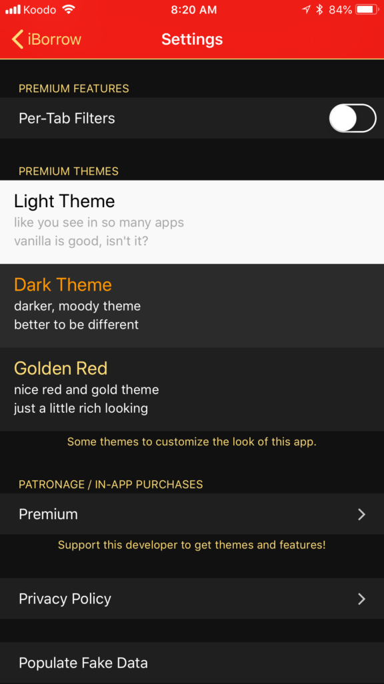Select the Dark Theme option

[192, 306]
